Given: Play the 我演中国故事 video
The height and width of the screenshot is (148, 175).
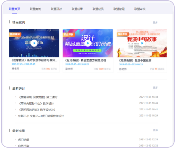Looking at the screenshot, I should click(x=142, y=43).
